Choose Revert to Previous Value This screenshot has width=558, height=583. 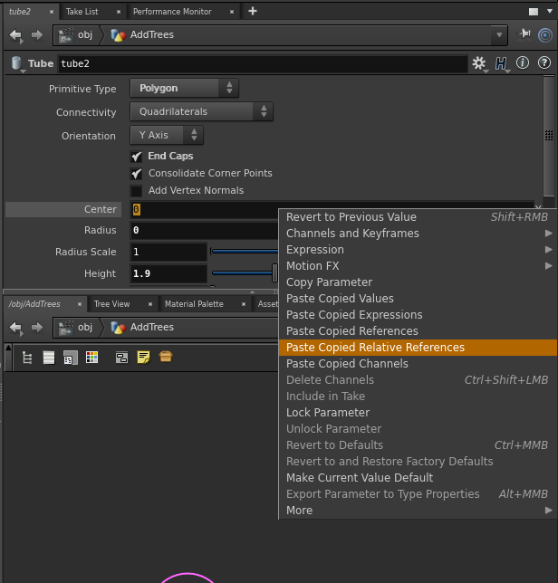click(418, 217)
